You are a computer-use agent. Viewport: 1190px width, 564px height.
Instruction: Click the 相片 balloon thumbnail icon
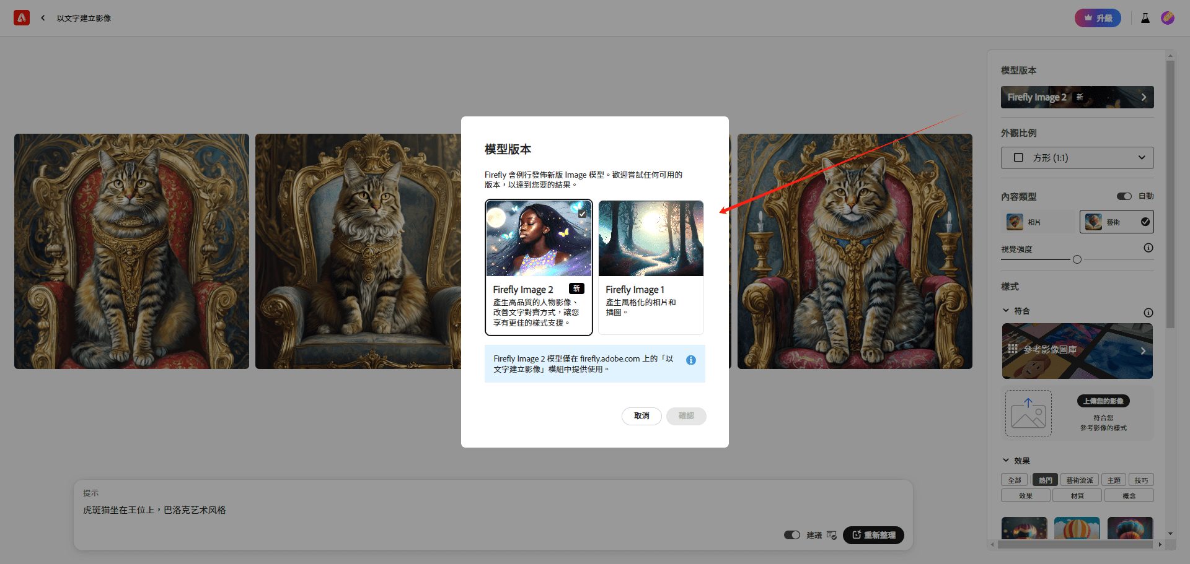(1015, 222)
